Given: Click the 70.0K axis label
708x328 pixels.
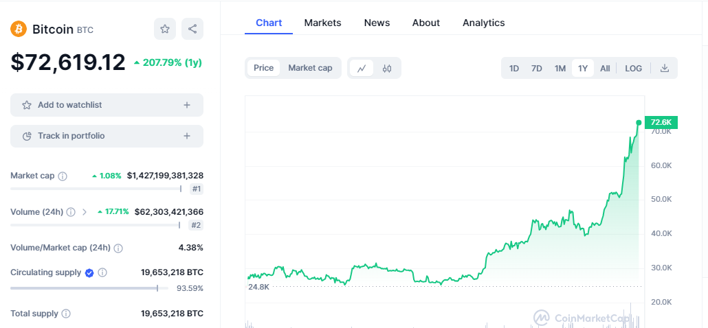Looking at the screenshot, I should pyautogui.click(x=661, y=132).
